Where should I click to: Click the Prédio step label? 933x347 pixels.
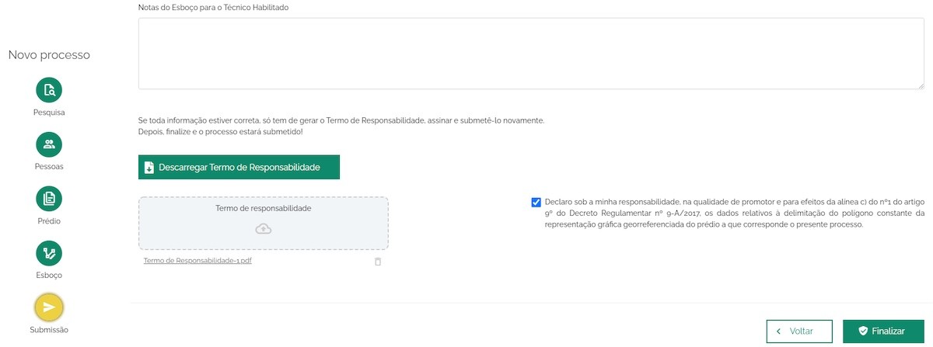(x=49, y=221)
